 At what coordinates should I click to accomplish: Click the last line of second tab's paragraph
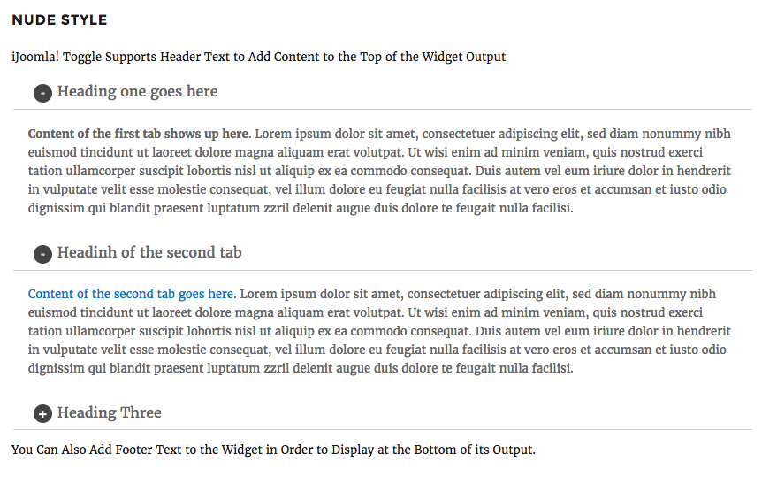(301, 368)
